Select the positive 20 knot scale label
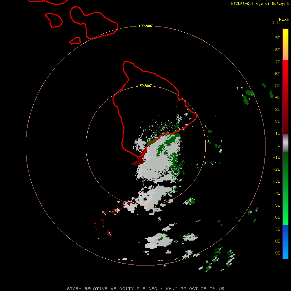The height and width of the screenshot is (291, 291). 278,121
